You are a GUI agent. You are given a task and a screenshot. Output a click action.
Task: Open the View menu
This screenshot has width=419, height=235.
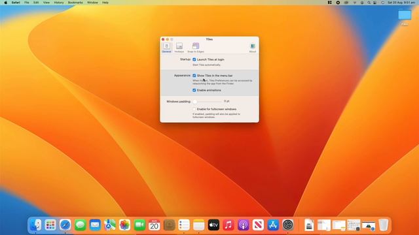coord(46,3)
